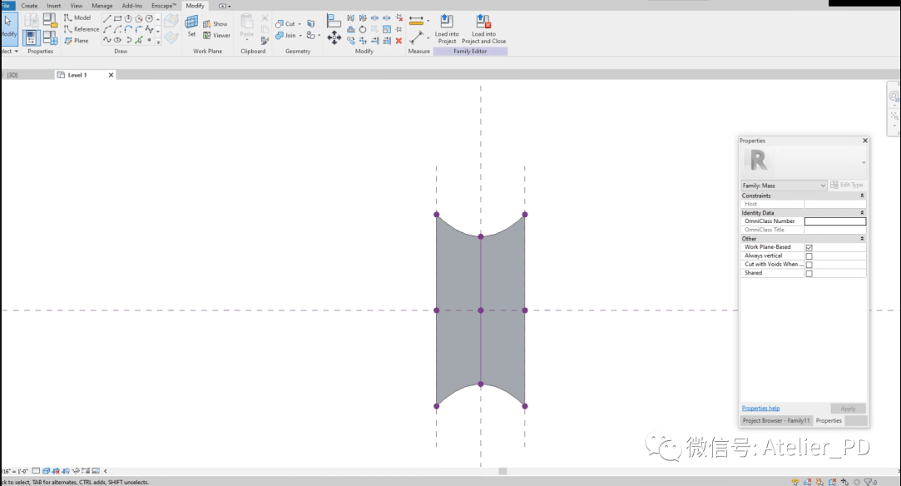
Task: Open the Create ribbon tab
Action: tap(29, 6)
